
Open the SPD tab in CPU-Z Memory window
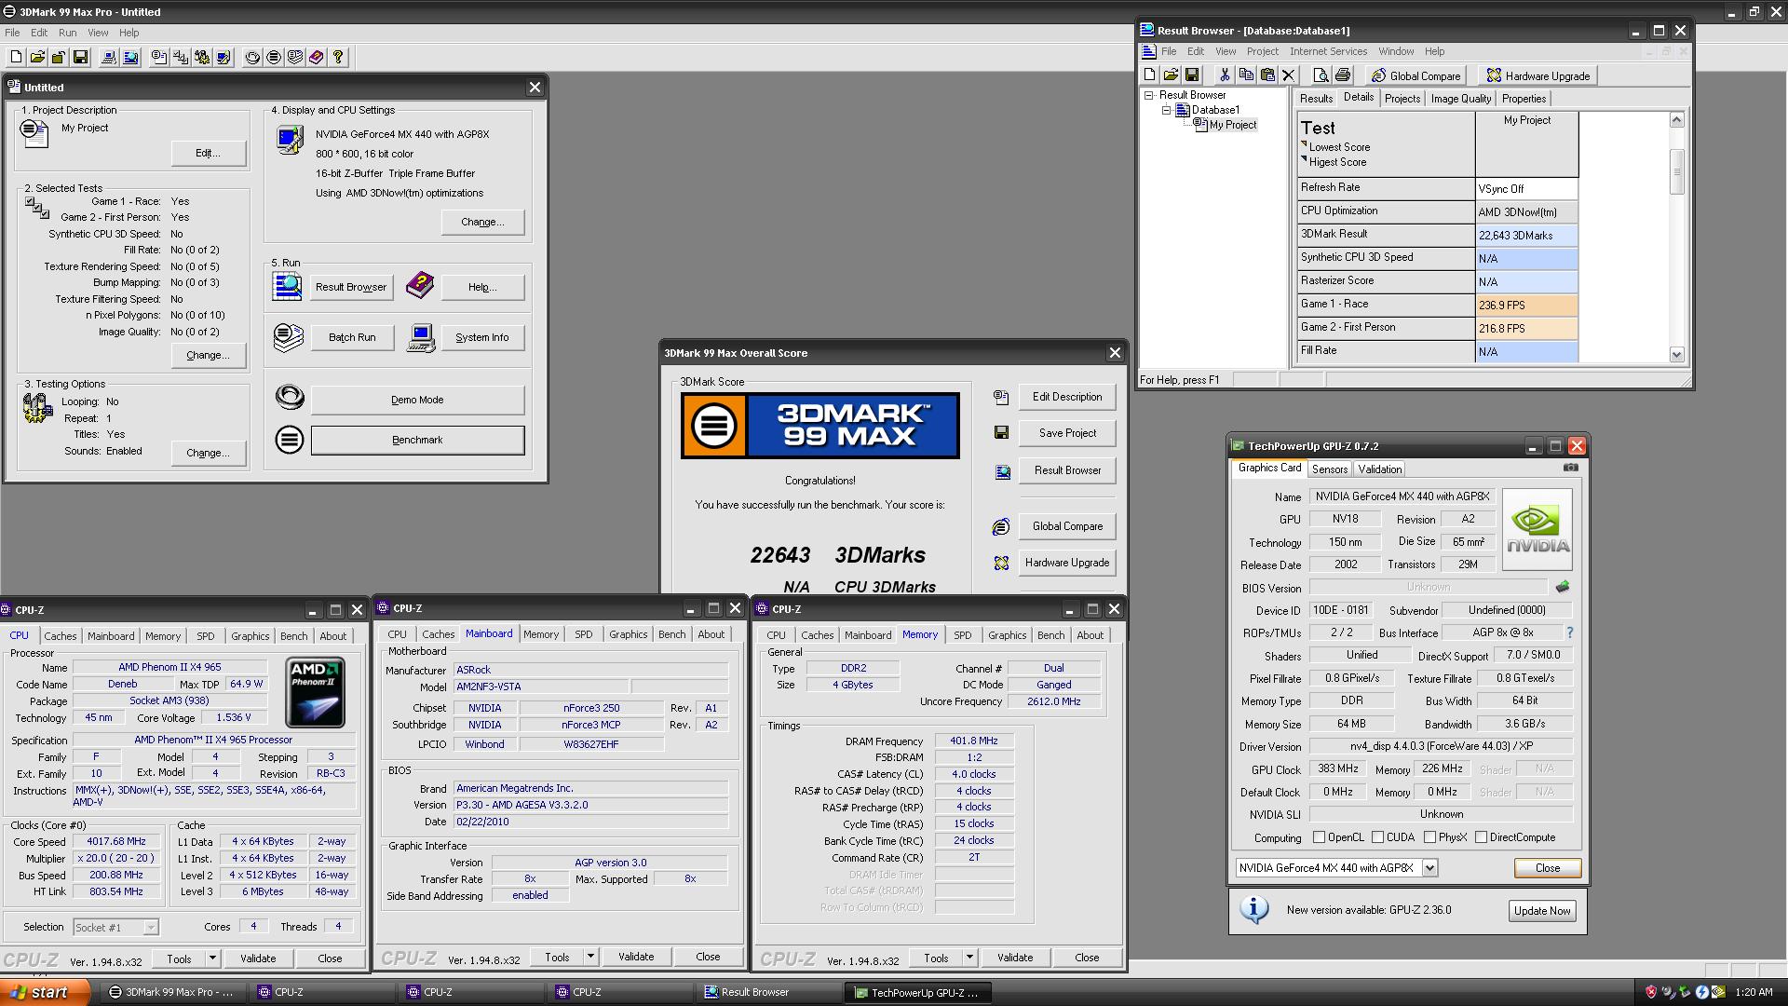[962, 635]
